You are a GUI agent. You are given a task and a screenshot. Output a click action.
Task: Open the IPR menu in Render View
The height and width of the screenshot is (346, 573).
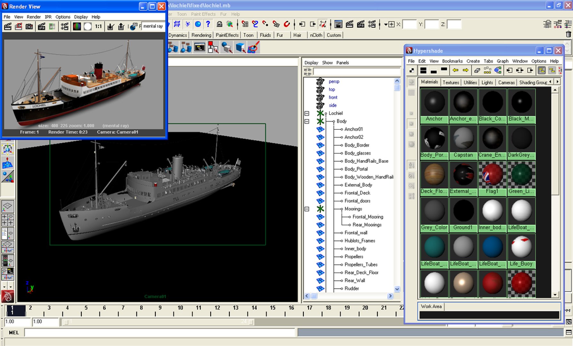[48, 17]
